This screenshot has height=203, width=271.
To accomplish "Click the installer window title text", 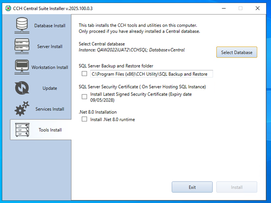I will point(53,8).
